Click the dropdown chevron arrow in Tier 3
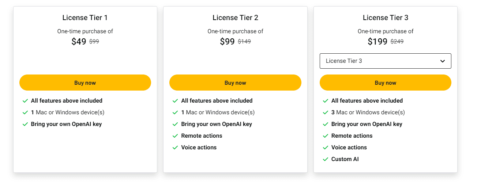This screenshot has width=481, height=191. pyautogui.click(x=443, y=61)
